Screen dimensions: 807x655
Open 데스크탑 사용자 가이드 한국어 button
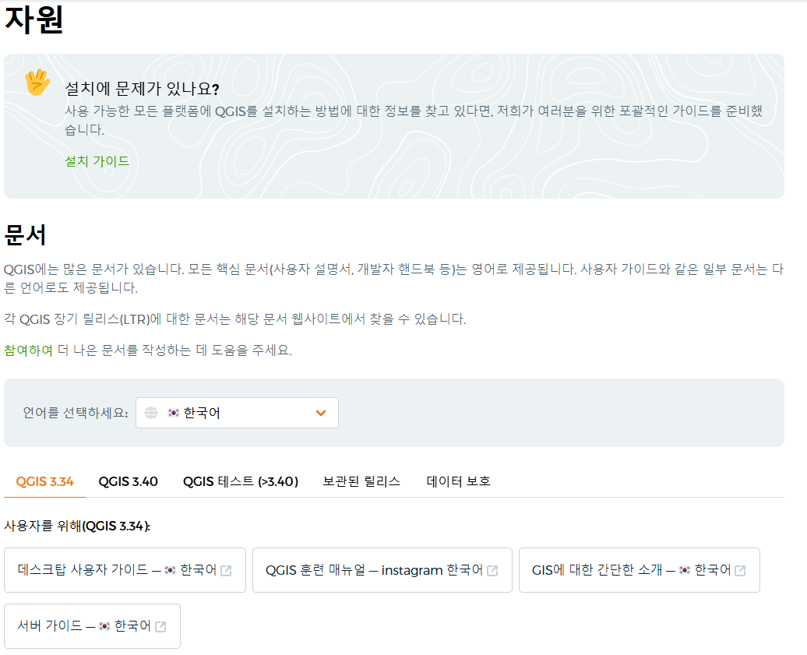click(x=125, y=570)
